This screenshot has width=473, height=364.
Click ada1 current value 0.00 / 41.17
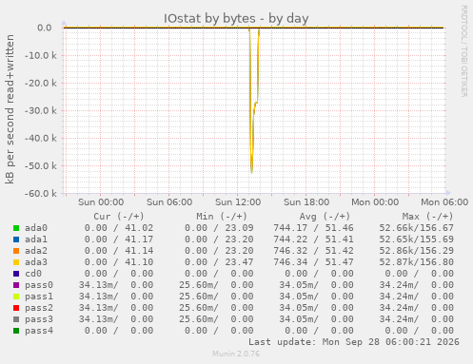(x=119, y=239)
